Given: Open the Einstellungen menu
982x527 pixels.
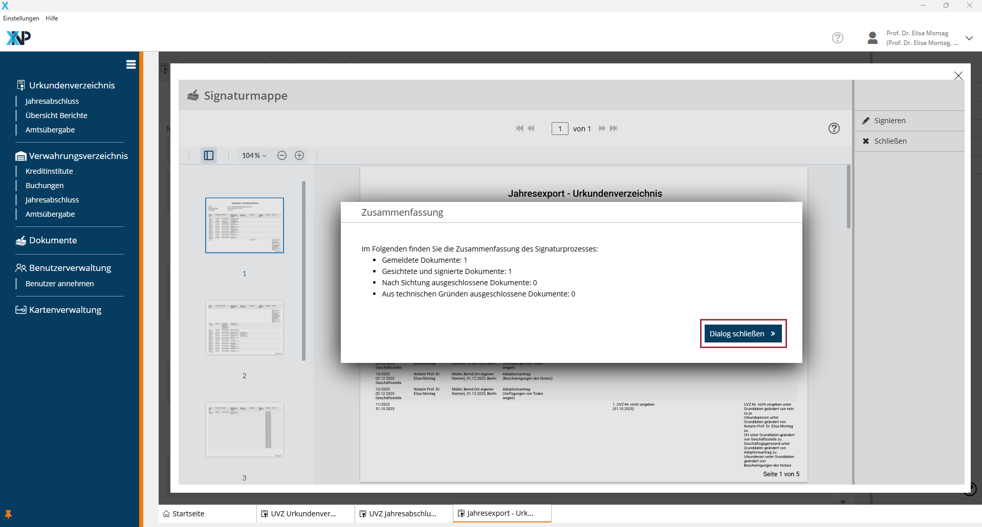Looking at the screenshot, I should 21,18.
